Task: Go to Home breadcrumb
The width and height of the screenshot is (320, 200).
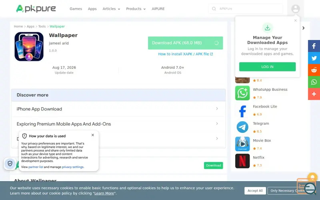Action: click(x=18, y=26)
